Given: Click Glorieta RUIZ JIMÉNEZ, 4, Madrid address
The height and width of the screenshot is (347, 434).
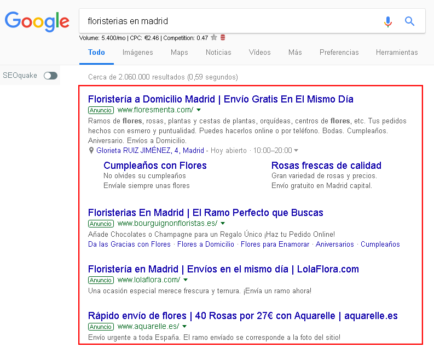Looking at the screenshot, I should (150, 151).
